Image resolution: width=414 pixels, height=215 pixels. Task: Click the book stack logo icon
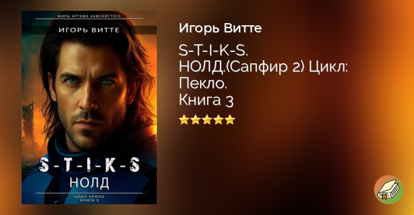pos(388,190)
